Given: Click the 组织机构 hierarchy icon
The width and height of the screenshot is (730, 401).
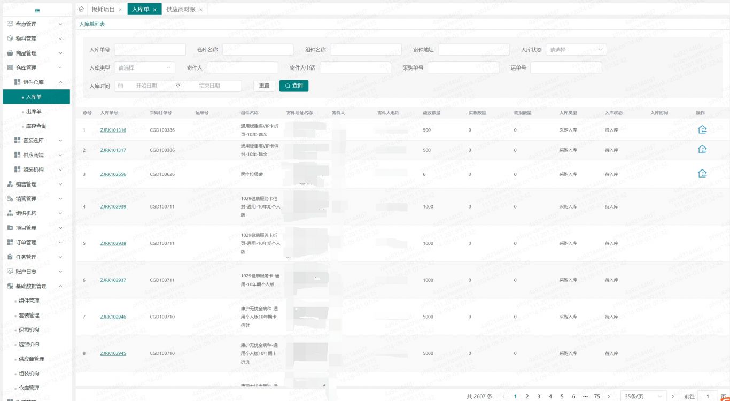Looking at the screenshot, I should coord(10,213).
